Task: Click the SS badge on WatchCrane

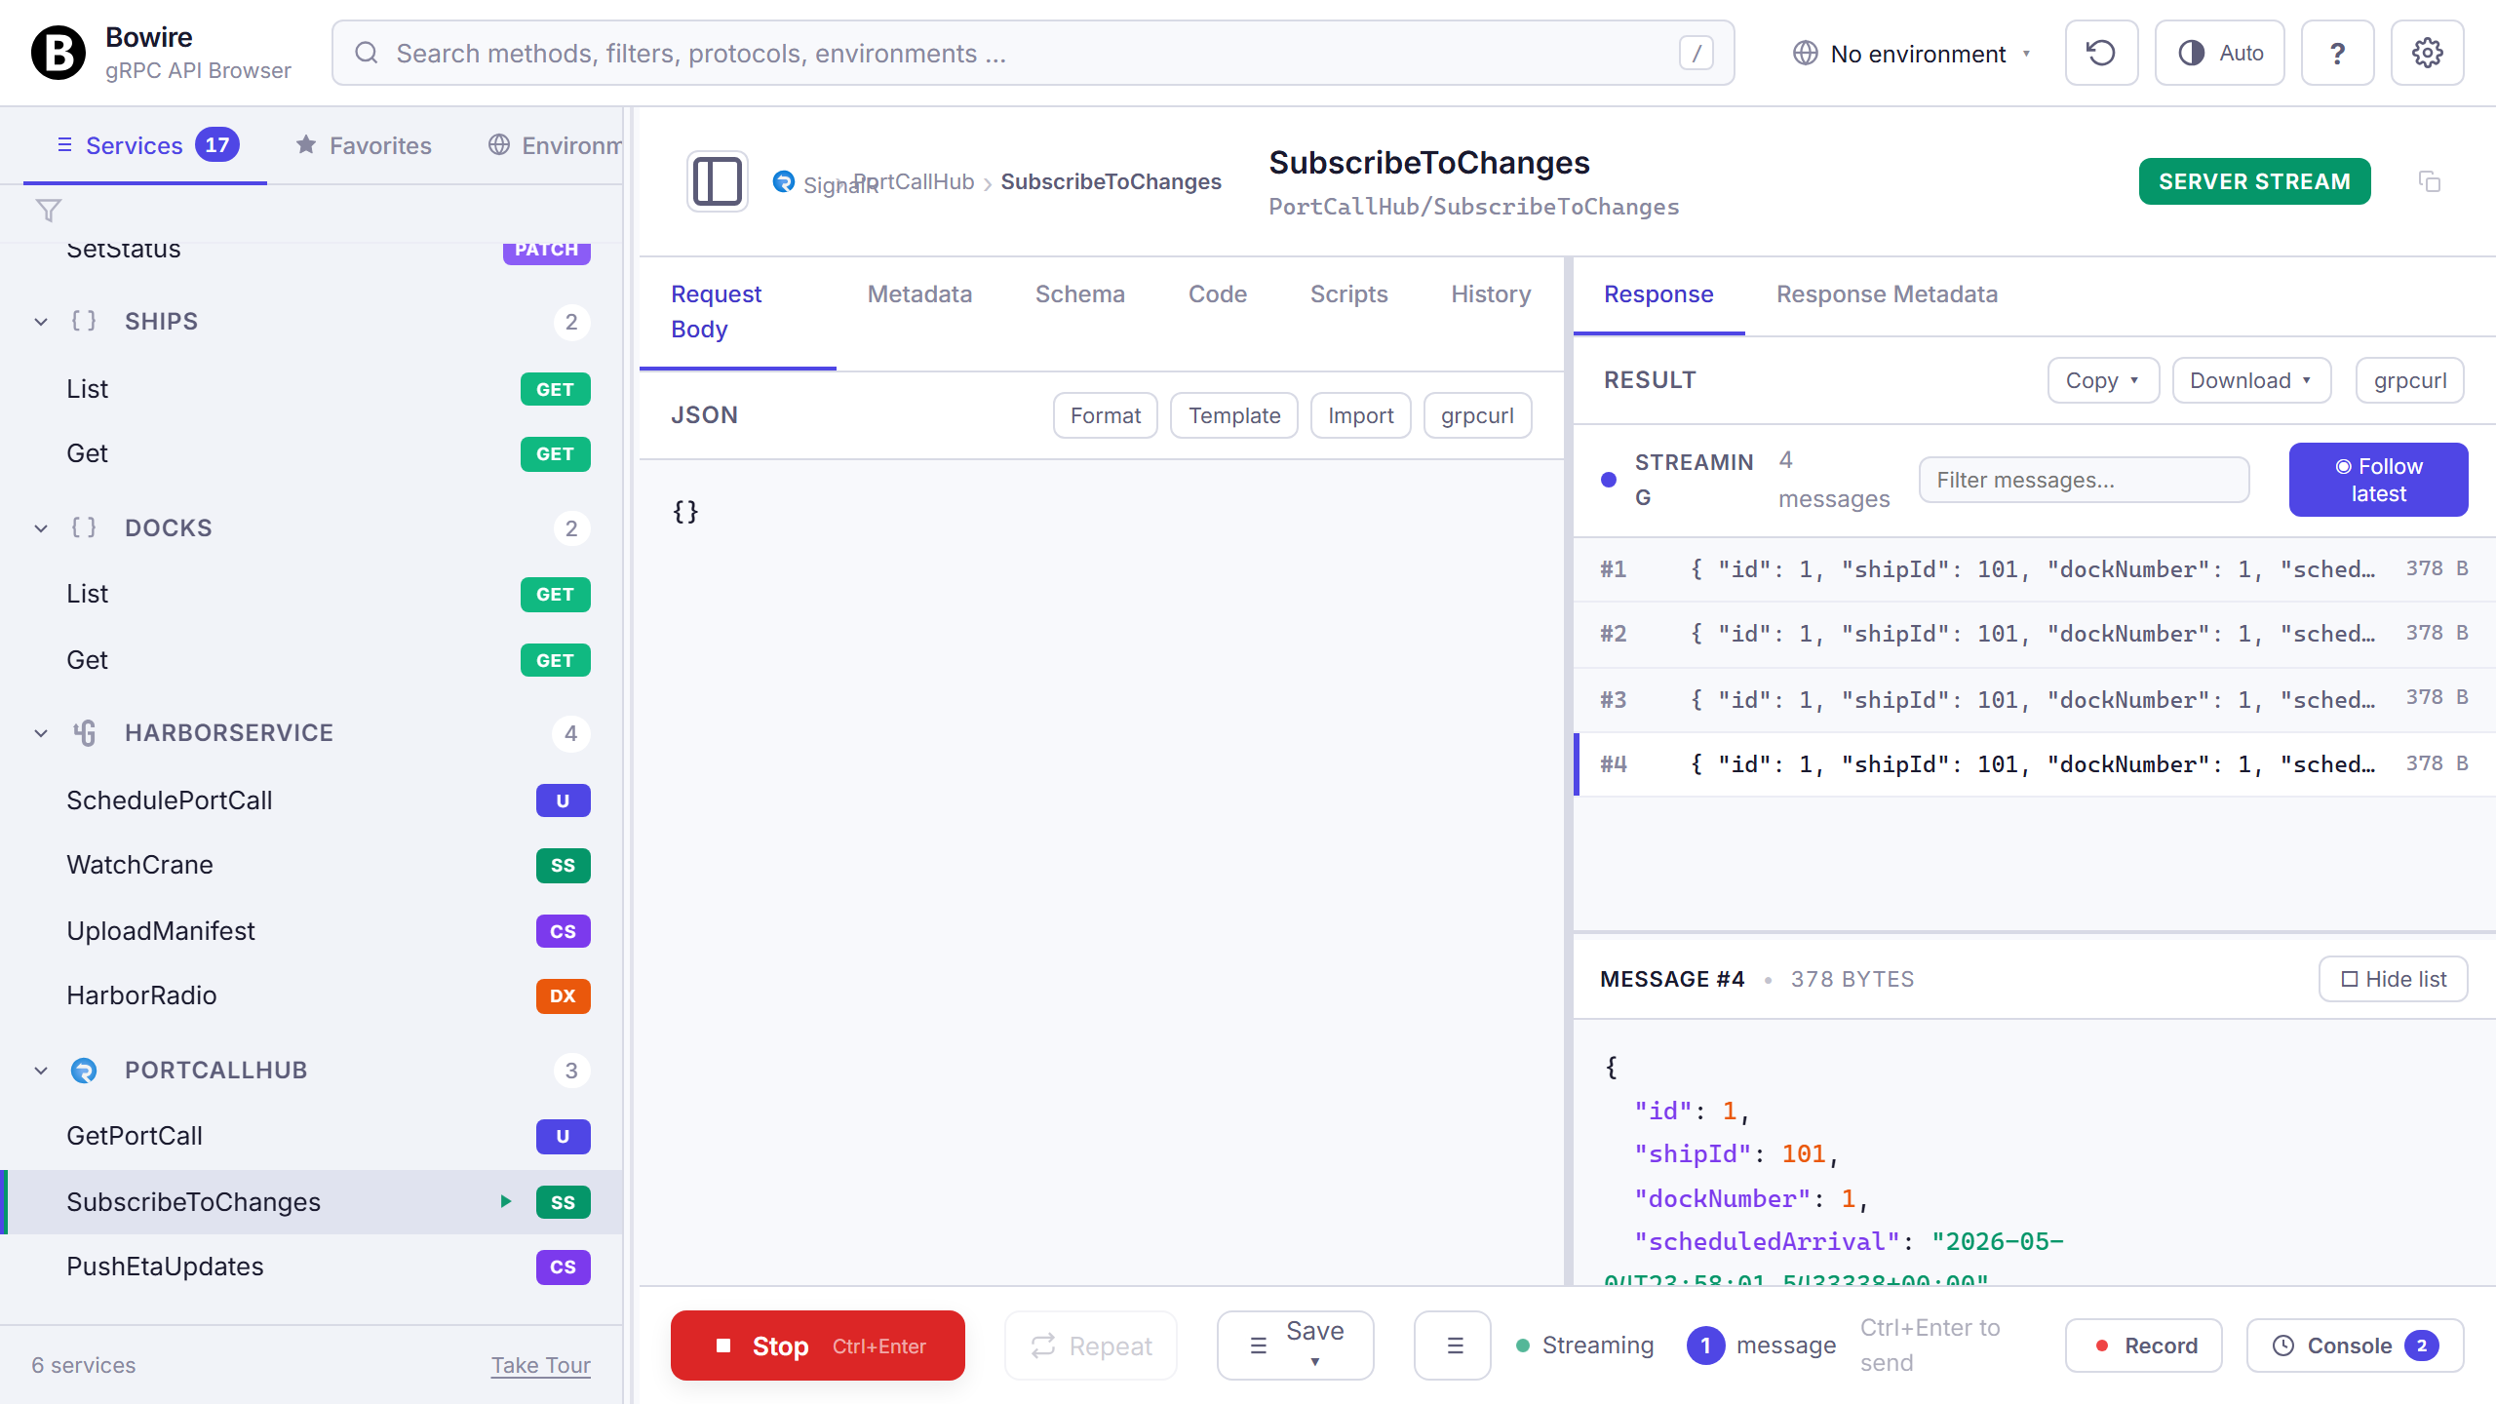Action: [563, 866]
